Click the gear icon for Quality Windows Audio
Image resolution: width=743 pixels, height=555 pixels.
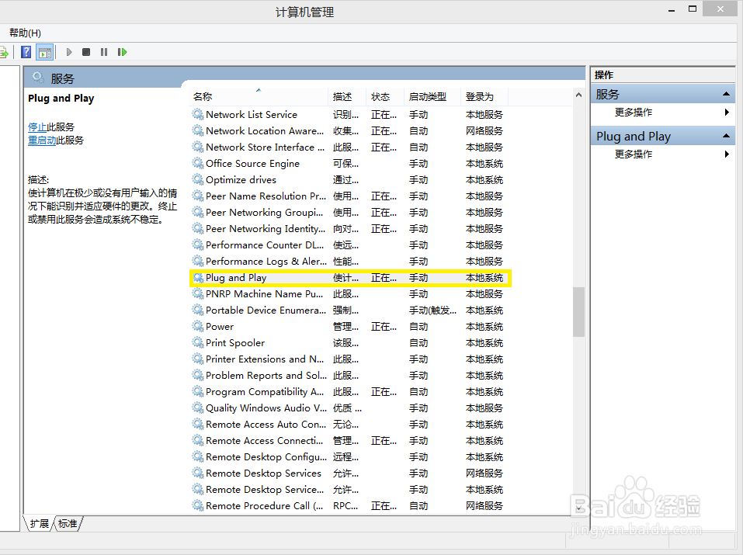click(198, 408)
